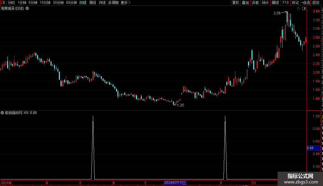
Task: Click 叠加 overlay button
Action: coord(245,3)
